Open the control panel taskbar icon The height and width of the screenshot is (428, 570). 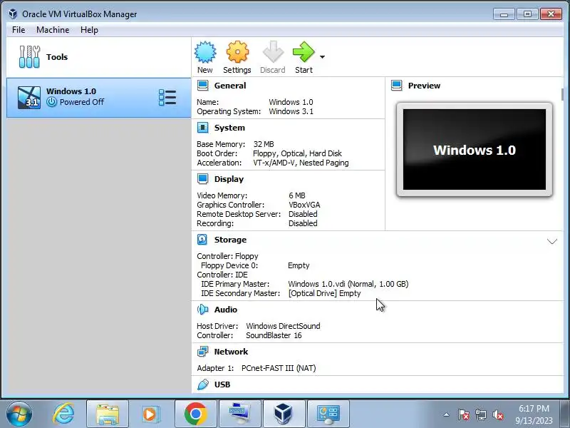click(x=328, y=414)
